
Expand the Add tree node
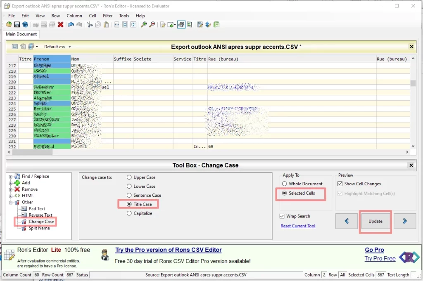[10, 183]
